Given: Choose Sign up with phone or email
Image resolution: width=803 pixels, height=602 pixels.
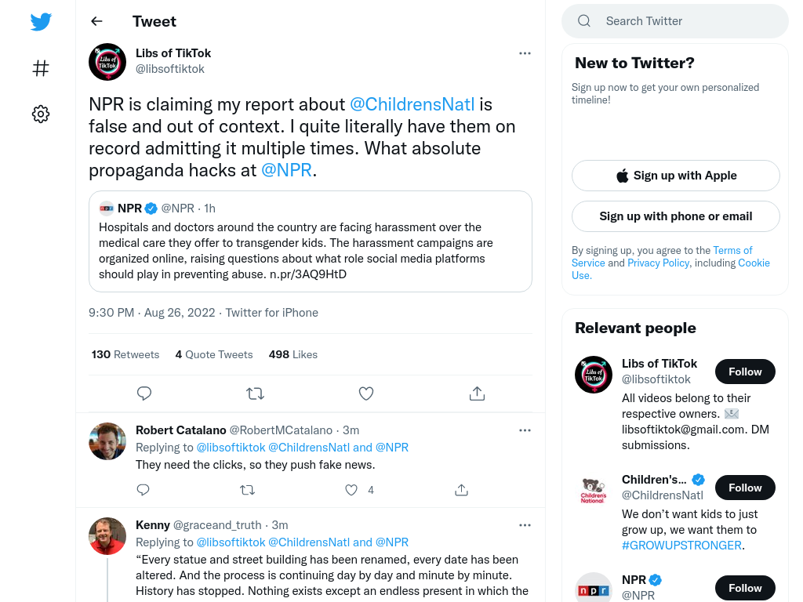Looking at the screenshot, I should pos(675,216).
